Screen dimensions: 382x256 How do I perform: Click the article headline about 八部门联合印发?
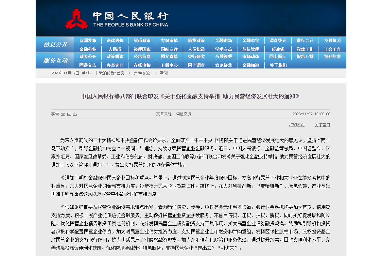point(191,97)
